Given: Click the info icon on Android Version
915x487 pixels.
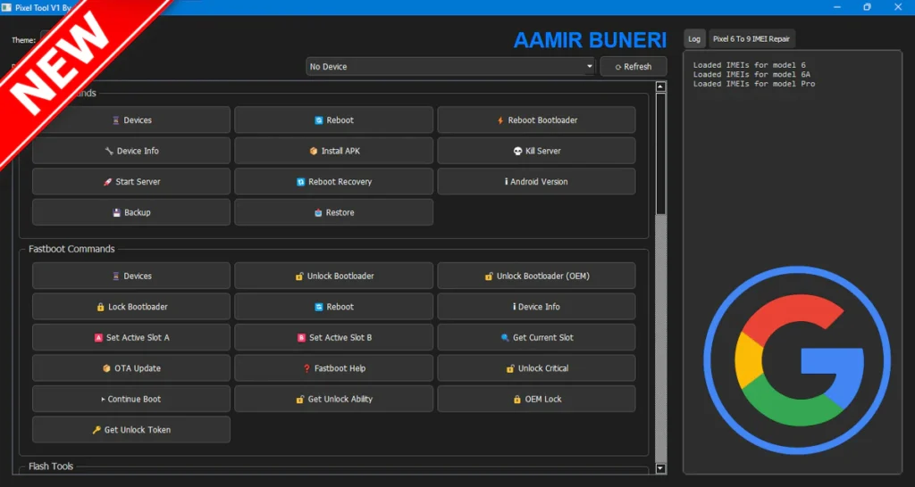Looking at the screenshot, I should 506,182.
